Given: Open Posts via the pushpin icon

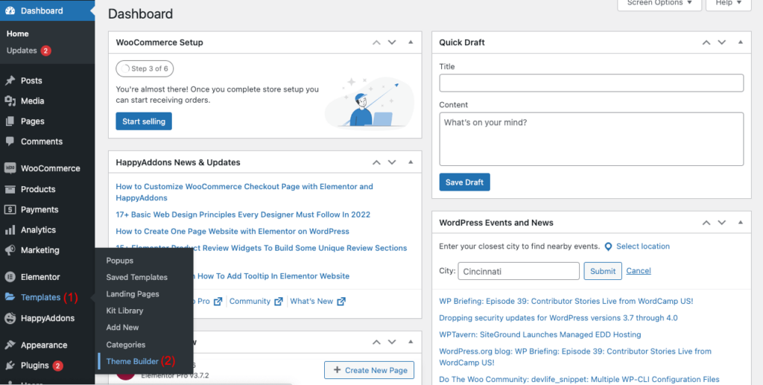Looking at the screenshot, I should pyautogui.click(x=10, y=80).
